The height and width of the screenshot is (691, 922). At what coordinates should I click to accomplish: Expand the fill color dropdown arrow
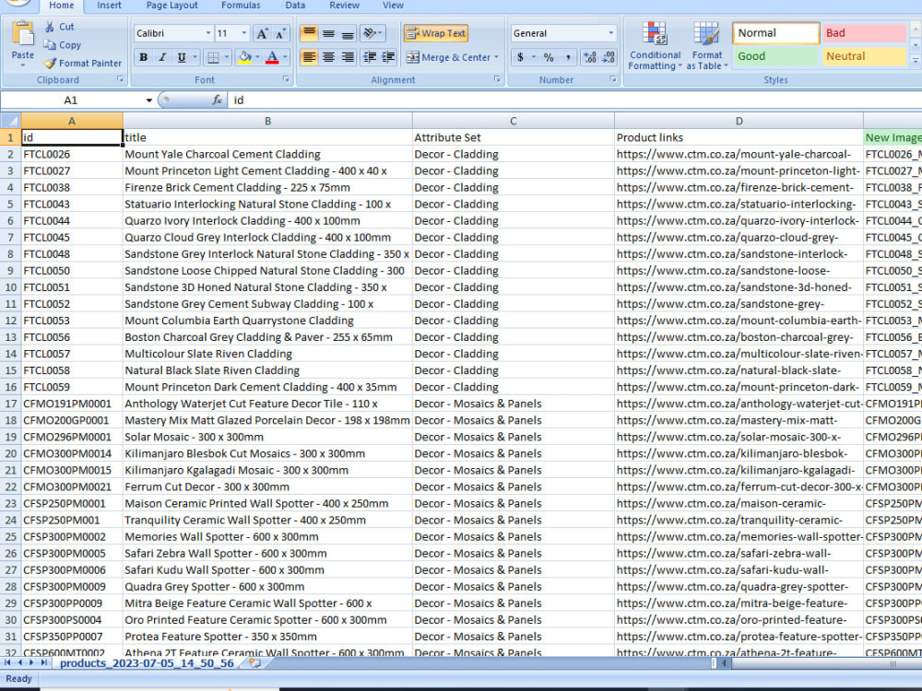click(257, 57)
